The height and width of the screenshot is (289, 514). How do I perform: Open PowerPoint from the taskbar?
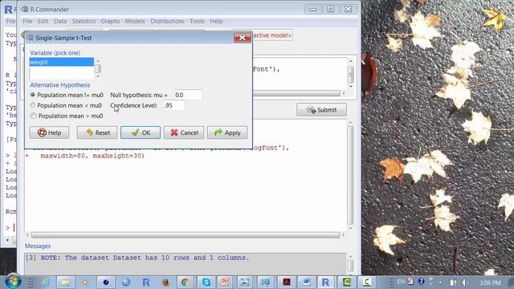click(225, 282)
